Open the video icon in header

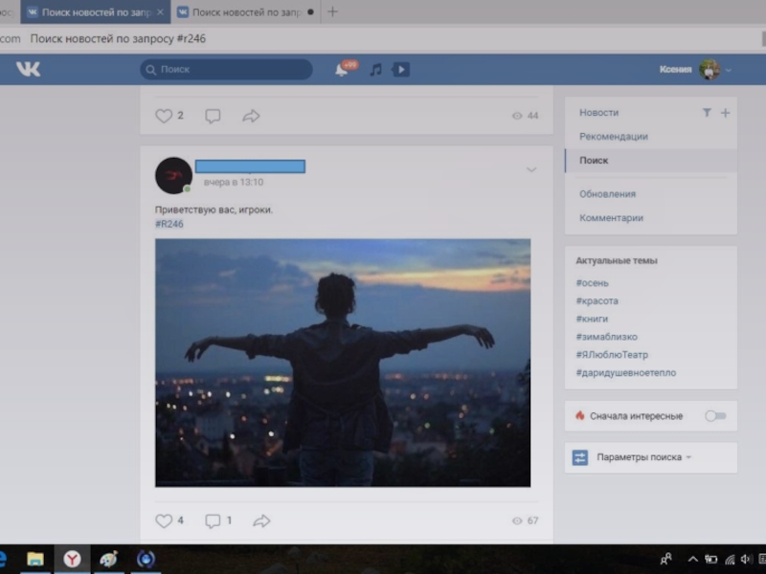pos(401,70)
